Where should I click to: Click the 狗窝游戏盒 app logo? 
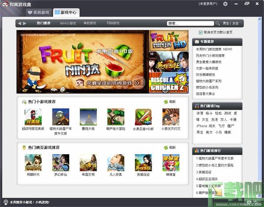[5, 4]
